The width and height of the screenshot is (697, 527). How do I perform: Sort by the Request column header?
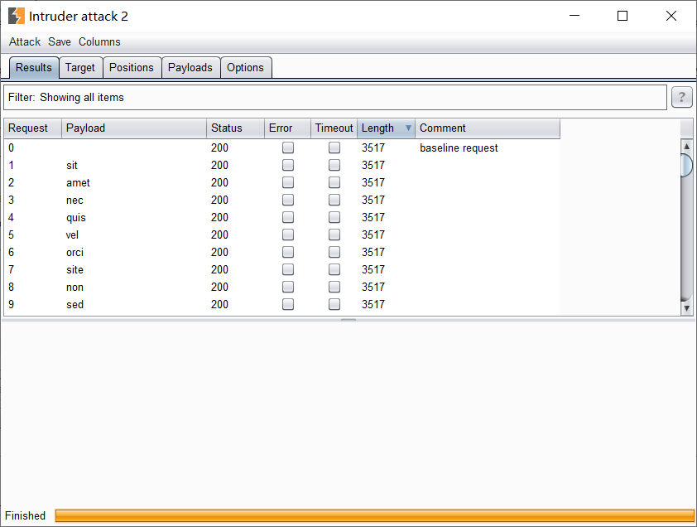tap(32, 128)
